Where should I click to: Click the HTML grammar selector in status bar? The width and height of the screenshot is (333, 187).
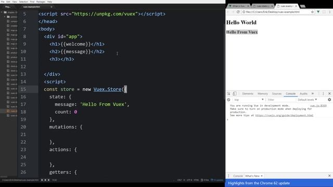pos(196,180)
